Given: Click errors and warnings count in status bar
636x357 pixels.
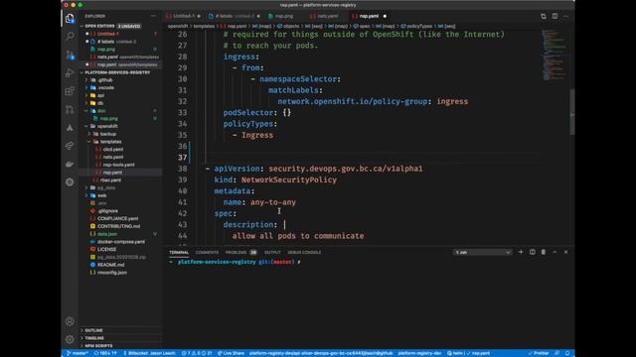Looking at the screenshot, I should pos(197,353).
